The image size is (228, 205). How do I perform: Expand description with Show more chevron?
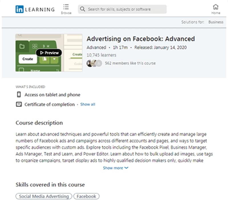pos(127,168)
